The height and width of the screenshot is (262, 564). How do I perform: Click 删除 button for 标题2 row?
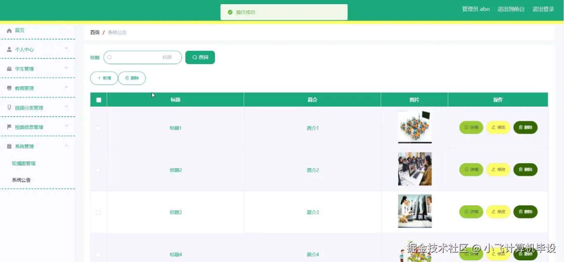pyautogui.click(x=526, y=170)
